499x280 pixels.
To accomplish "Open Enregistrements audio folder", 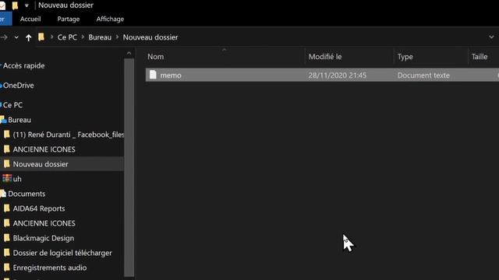I will pos(50,268).
